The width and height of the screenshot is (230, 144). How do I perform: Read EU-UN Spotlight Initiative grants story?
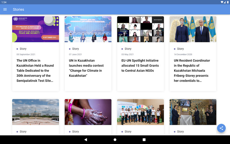140,66
